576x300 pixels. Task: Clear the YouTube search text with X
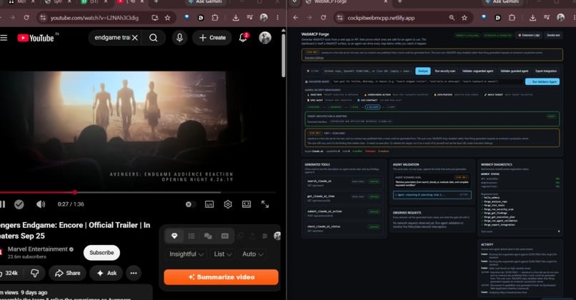pos(135,38)
